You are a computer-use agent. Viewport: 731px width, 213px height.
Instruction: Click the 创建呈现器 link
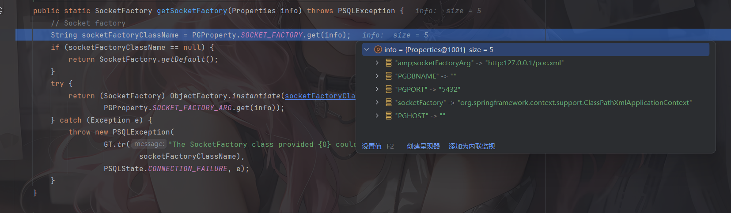pyautogui.click(x=423, y=146)
